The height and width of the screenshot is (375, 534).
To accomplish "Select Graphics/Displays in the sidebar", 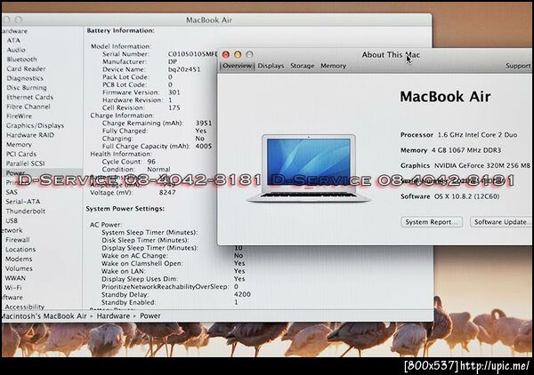I will (x=35, y=125).
